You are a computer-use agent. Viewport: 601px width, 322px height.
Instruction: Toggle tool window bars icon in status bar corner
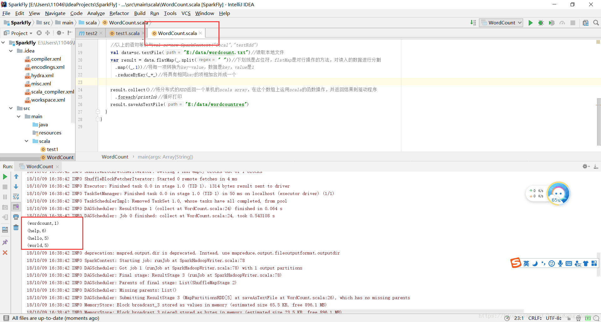[x=6, y=318]
